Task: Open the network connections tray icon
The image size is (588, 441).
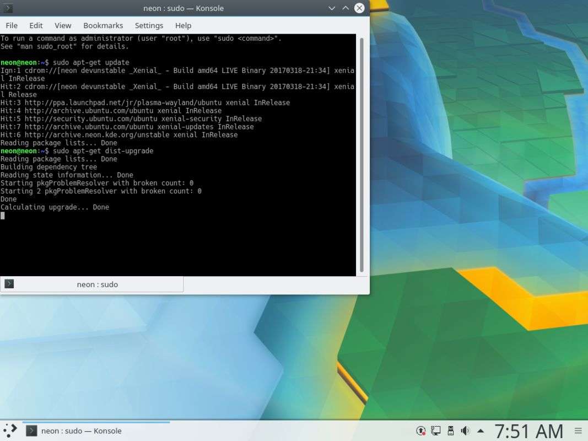Action: [x=436, y=431]
